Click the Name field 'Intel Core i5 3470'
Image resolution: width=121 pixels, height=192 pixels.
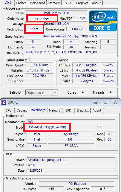[x=56, y=13]
